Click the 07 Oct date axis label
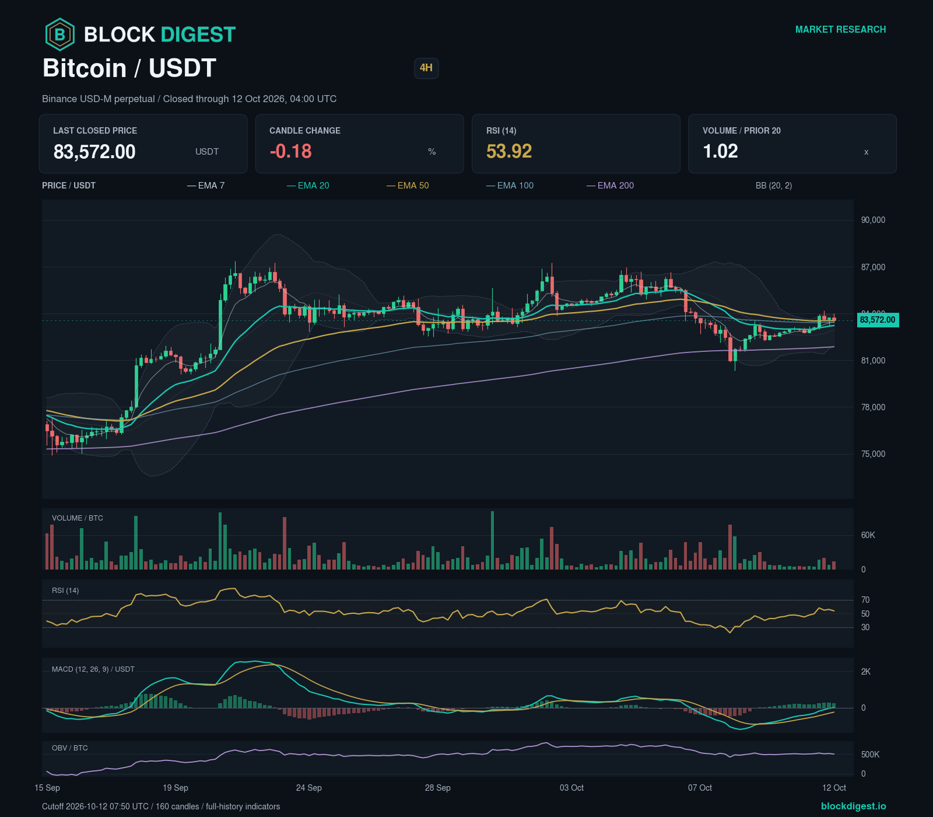This screenshot has height=817, width=933. pos(700,788)
